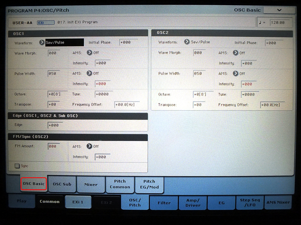Open the AMS Mixer page tab
301x225 pixels.
pyautogui.click(x=278, y=202)
